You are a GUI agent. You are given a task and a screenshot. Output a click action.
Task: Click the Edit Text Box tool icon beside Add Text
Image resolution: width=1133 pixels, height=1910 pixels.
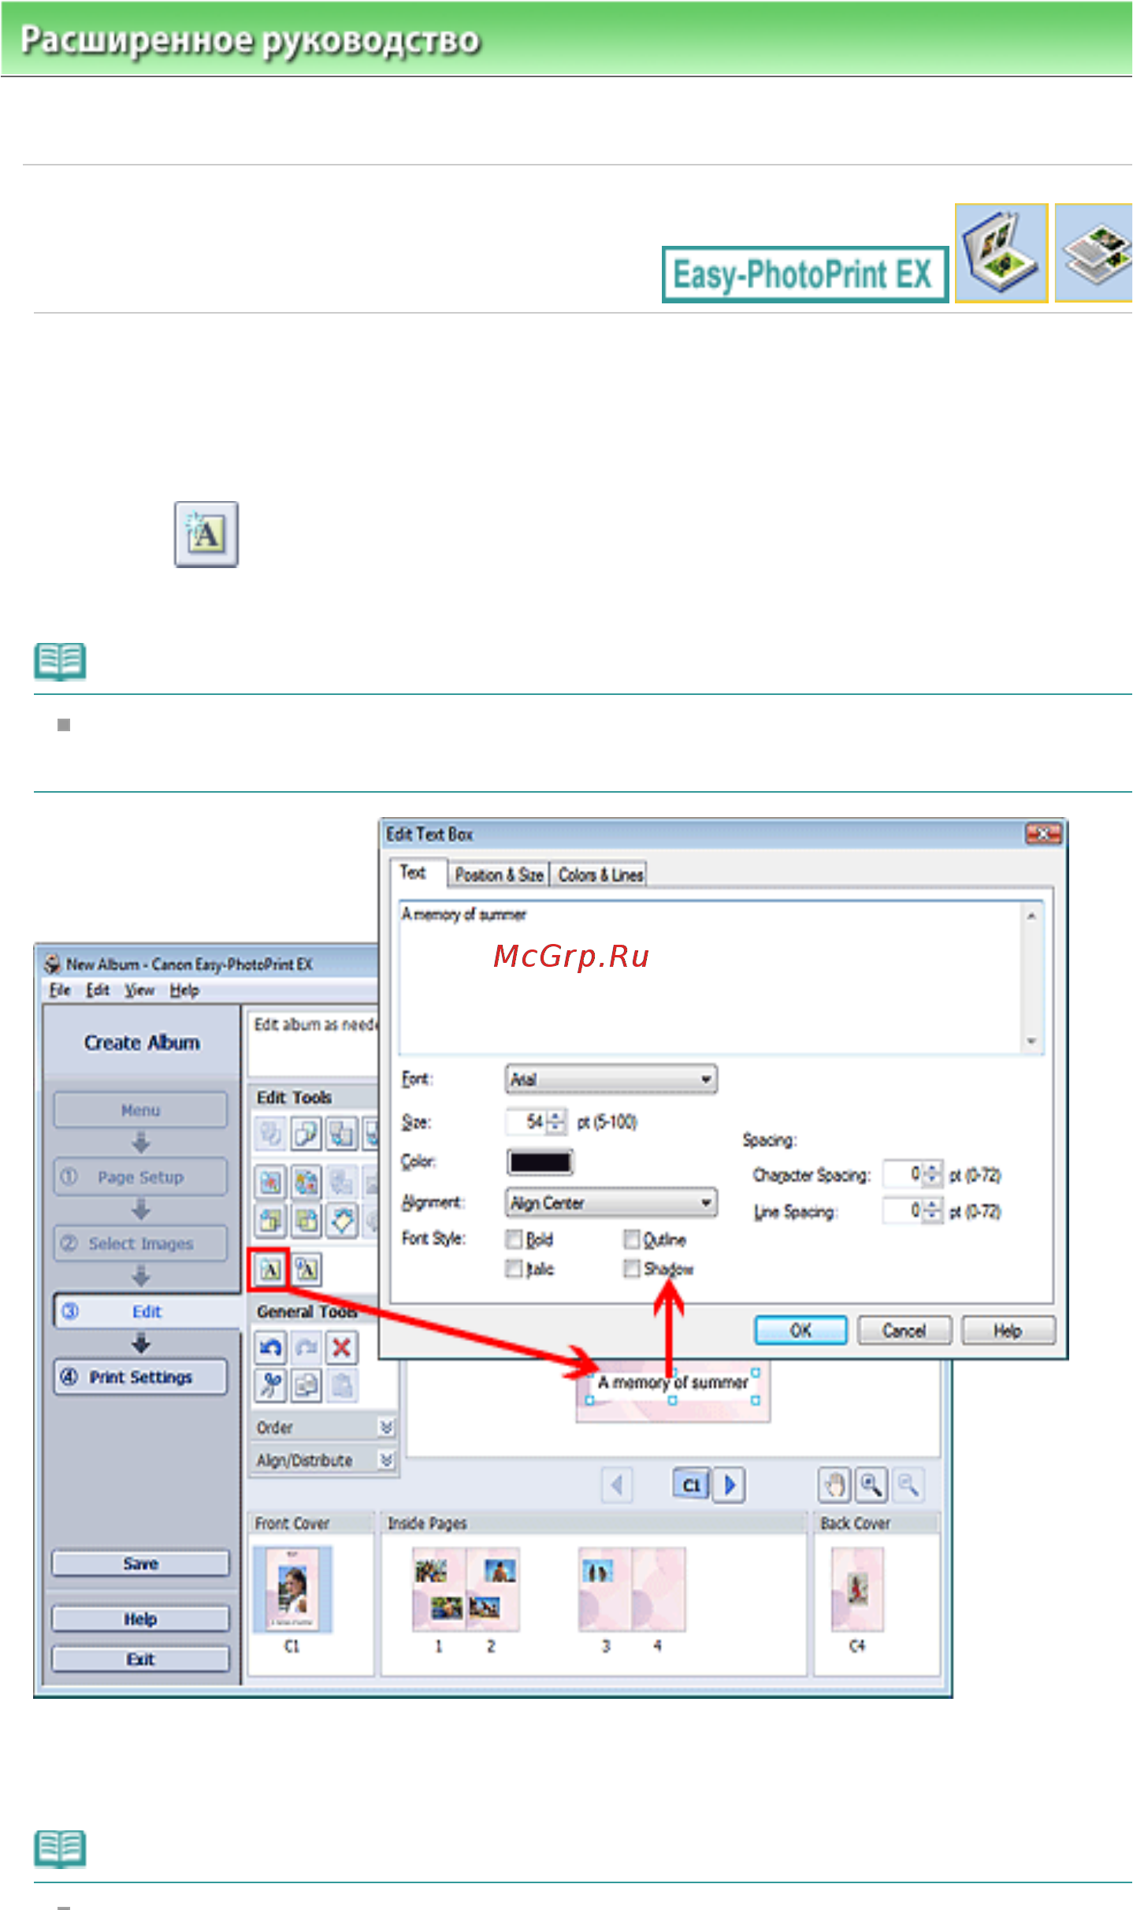pyautogui.click(x=306, y=1269)
